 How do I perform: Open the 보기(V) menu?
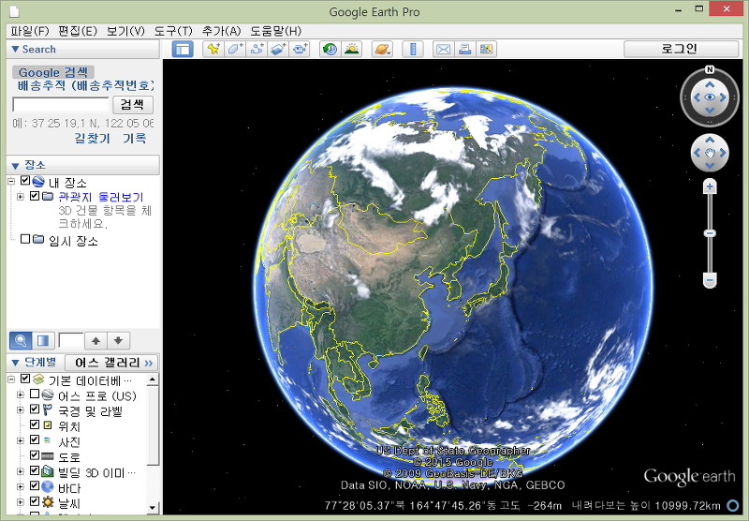pyautogui.click(x=125, y=31)
